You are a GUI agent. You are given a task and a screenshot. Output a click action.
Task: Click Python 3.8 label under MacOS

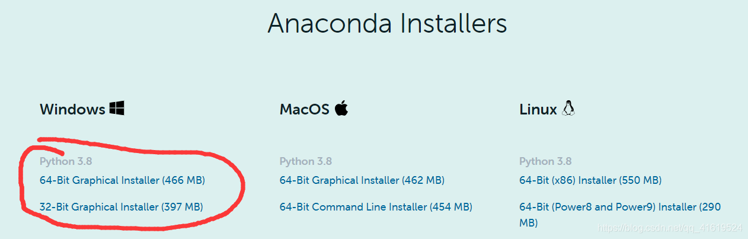click(306, 161)
